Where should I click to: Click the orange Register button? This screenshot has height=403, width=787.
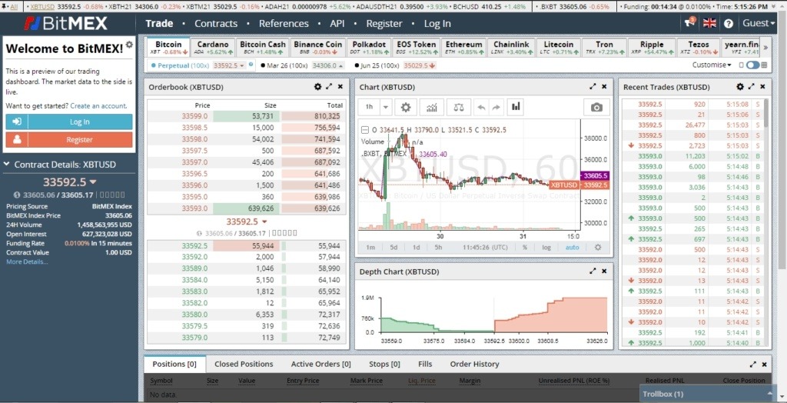coord(69,140)
